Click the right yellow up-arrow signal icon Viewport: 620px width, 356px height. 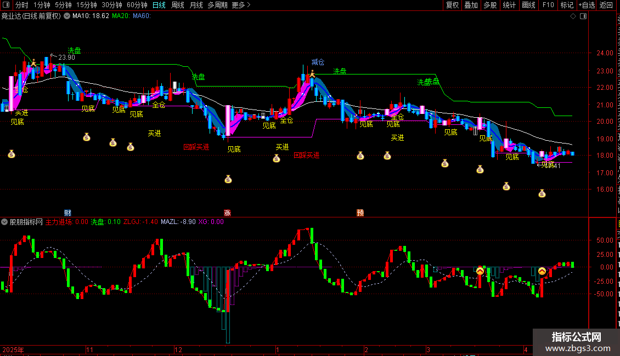(542, 271)
